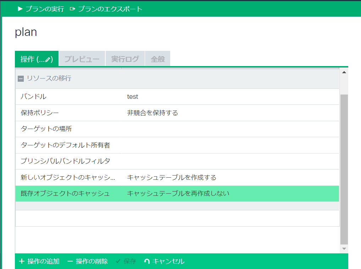Click the plan title heading
The width and height of the screenshot is (361, 269).
26,32
